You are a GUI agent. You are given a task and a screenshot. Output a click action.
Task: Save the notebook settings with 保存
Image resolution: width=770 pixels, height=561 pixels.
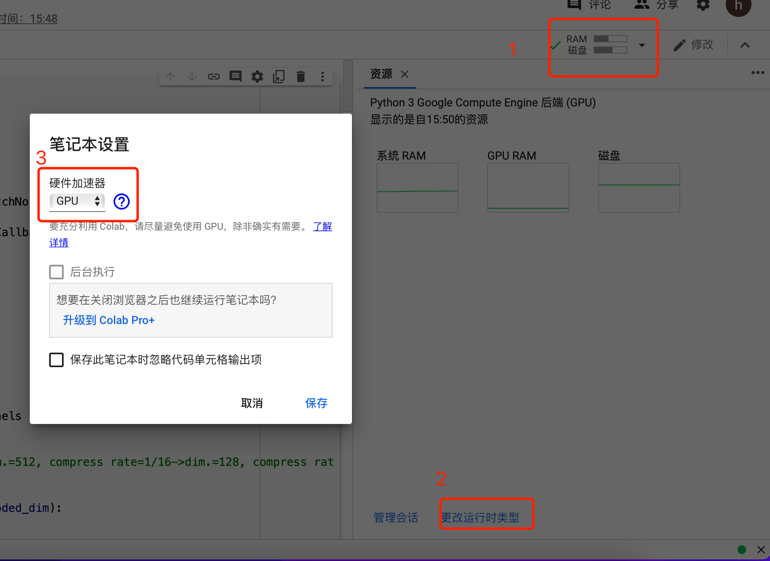pyautogui.click(x=317, y=403)
